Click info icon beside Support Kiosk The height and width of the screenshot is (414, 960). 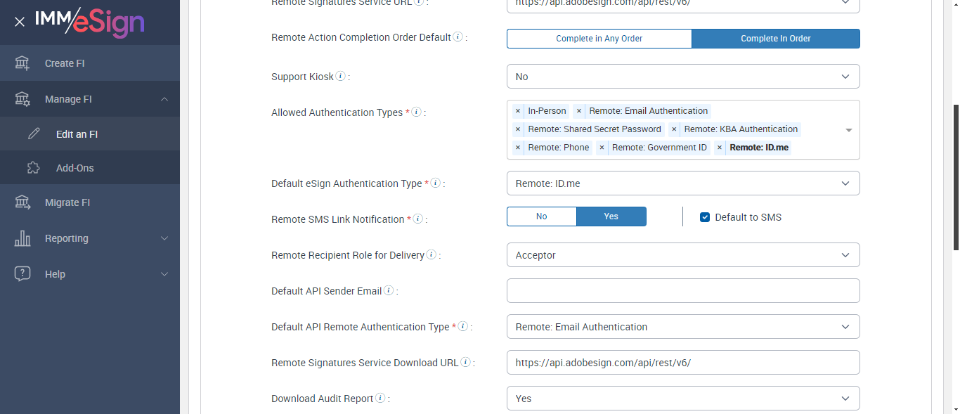pos(341,76)
